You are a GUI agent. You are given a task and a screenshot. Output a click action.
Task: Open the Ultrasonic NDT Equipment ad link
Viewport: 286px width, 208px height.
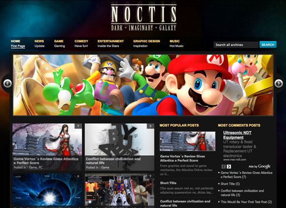[x=237, y=135]
